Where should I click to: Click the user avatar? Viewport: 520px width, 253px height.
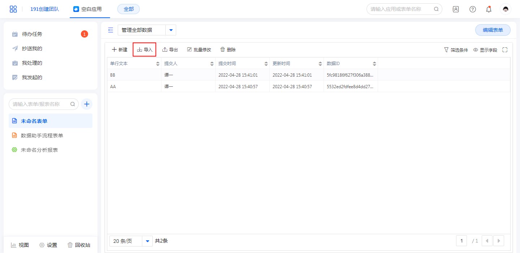[x=505, y=9]
